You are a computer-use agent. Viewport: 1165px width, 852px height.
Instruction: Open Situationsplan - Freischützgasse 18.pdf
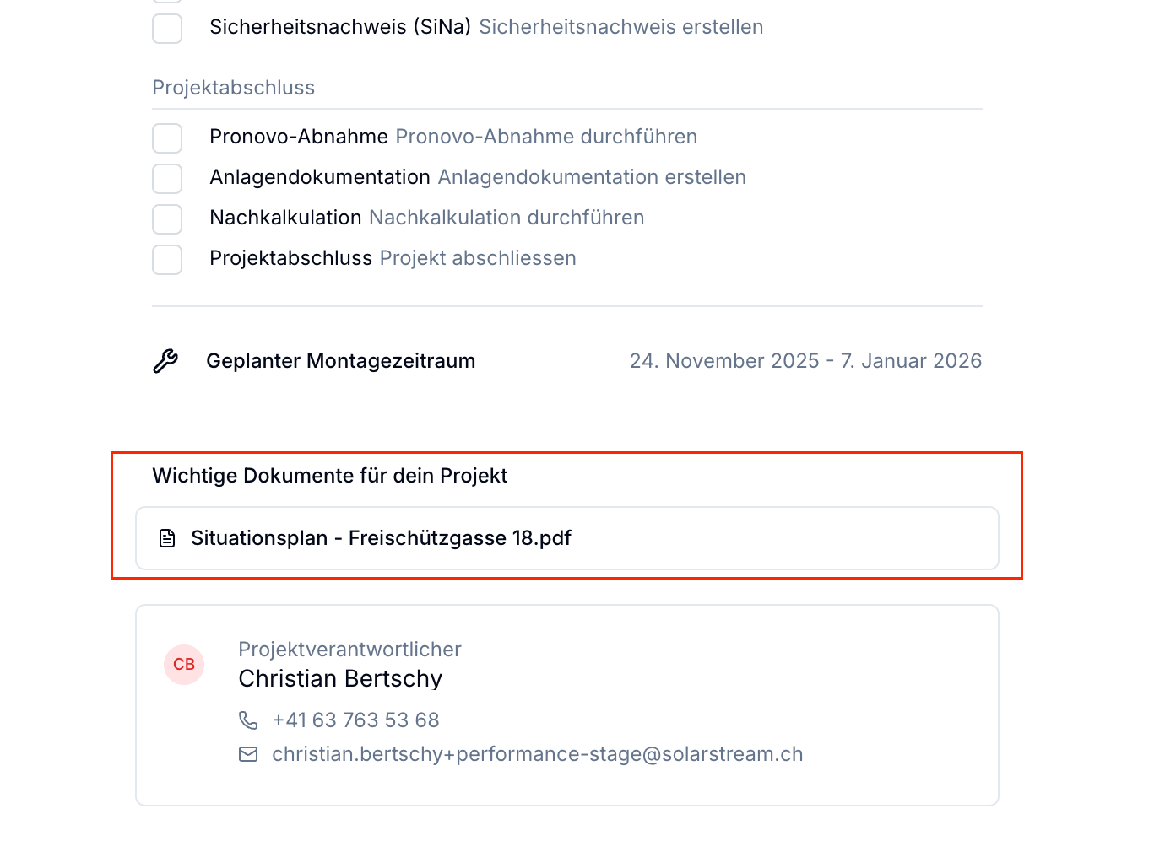coord(567,538)
